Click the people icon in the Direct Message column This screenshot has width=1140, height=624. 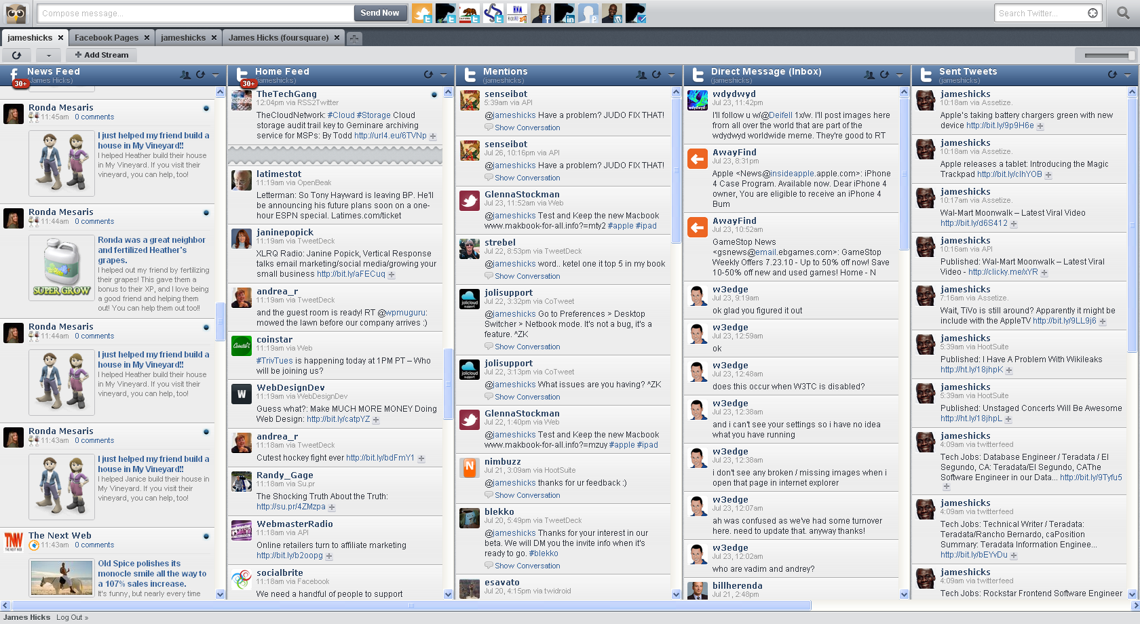pyautogui.click(x=869, y=75)
